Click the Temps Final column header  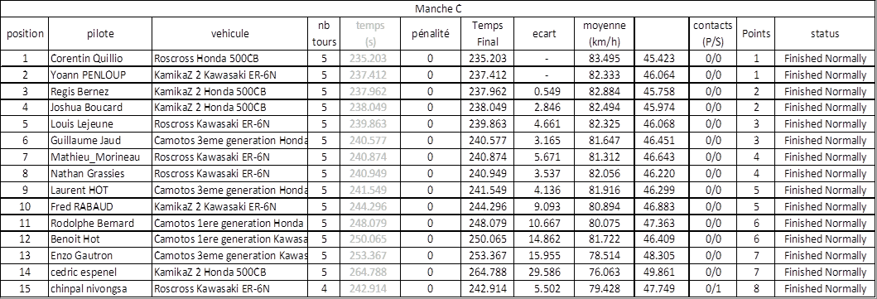487,33
